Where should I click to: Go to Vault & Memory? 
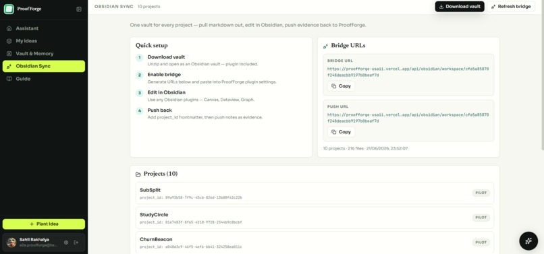tap(44, 54)
